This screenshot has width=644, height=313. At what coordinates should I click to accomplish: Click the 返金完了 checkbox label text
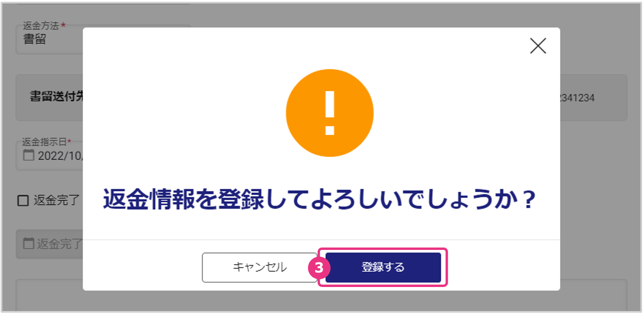tap(56, 201)
